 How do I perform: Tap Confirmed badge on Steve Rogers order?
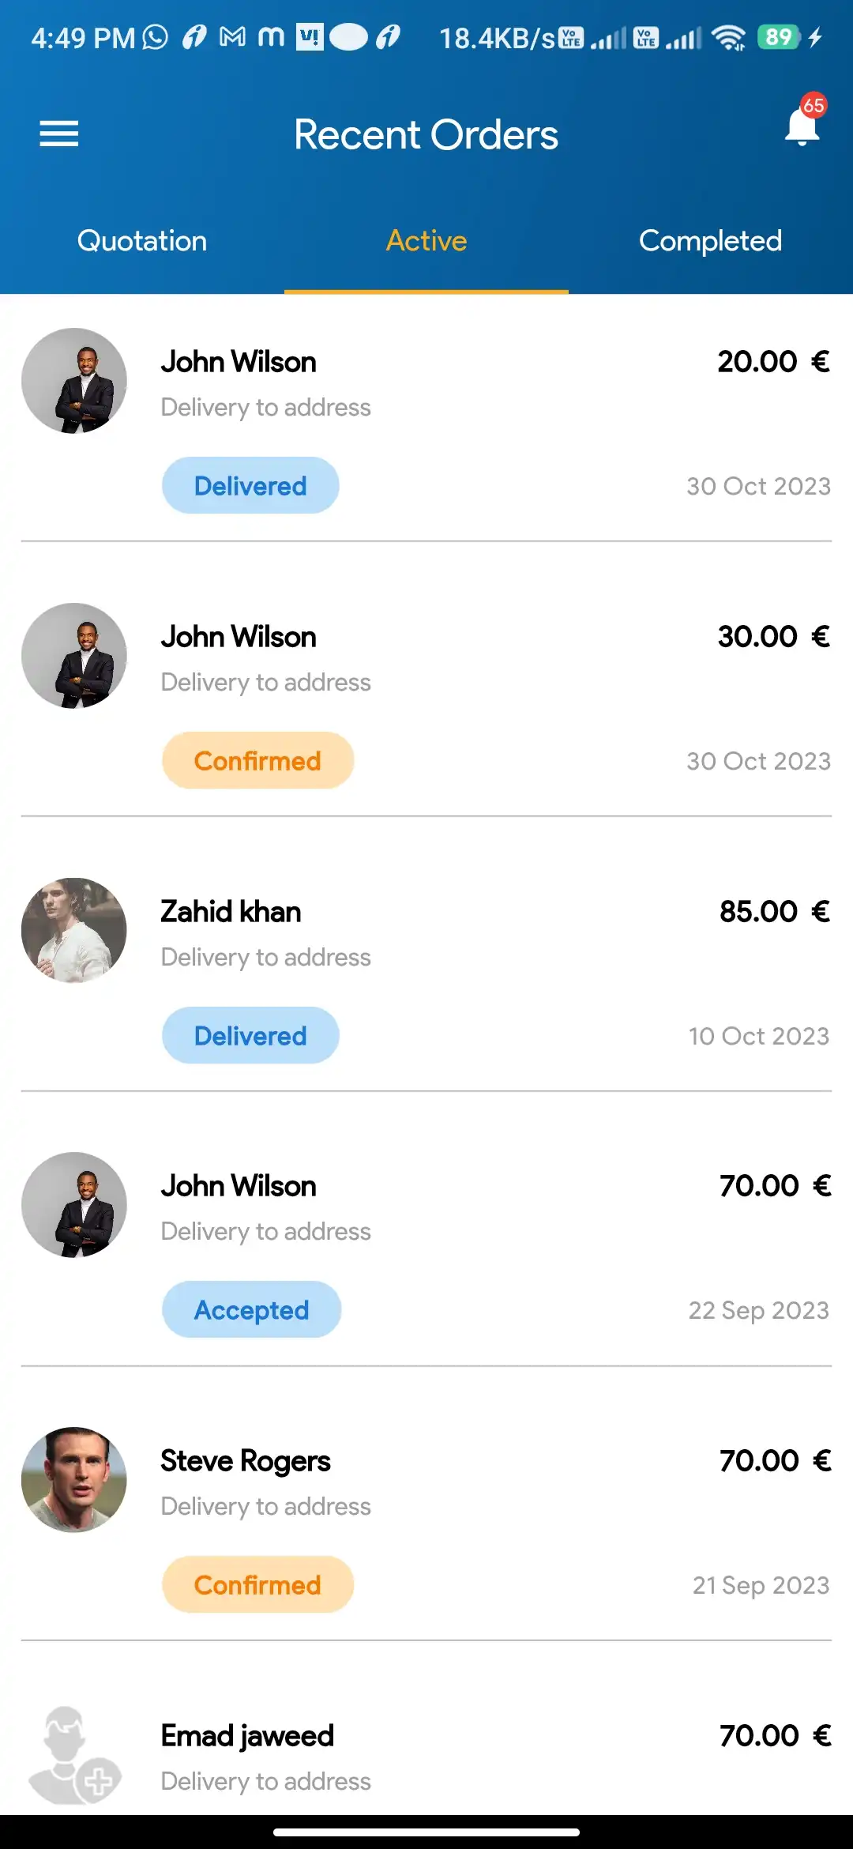point(257,1585)
